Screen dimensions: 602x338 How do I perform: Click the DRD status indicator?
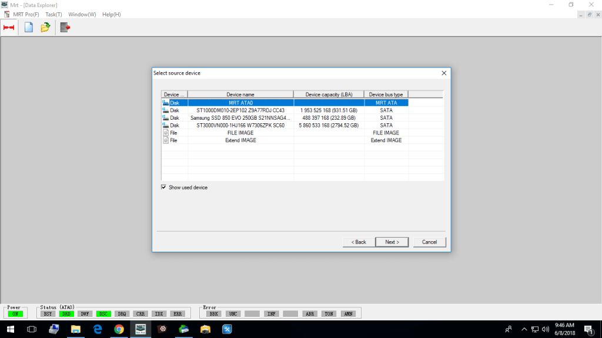[x=66, y=314]
